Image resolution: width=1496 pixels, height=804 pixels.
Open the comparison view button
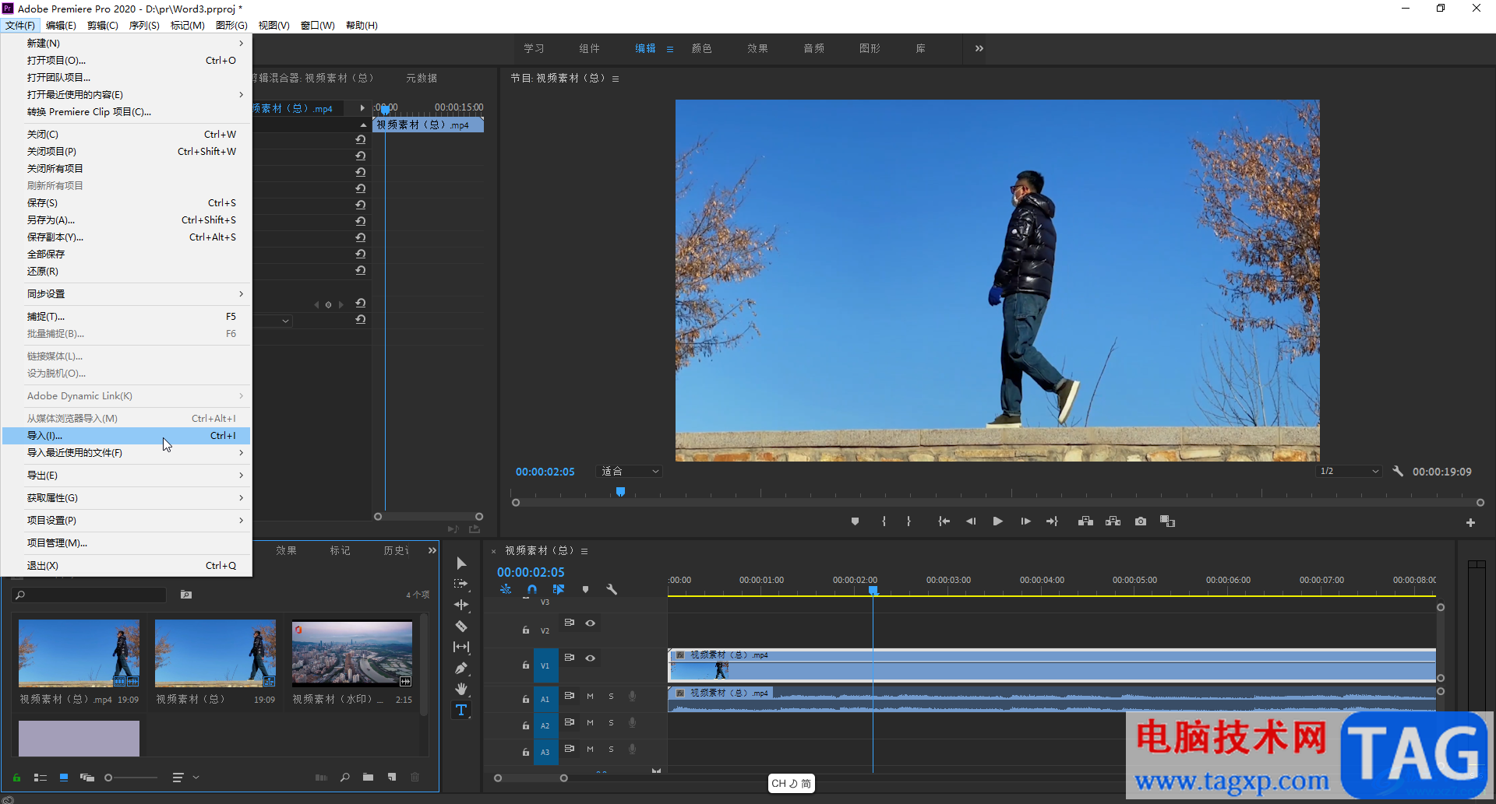click(x=1167, y=521)
